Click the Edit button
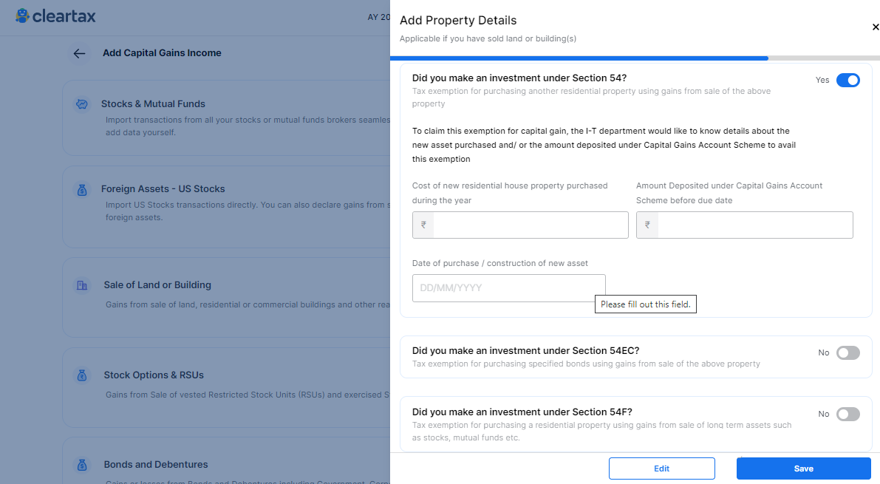Viewport: 880px width, 484px height. tap(662, 468)
